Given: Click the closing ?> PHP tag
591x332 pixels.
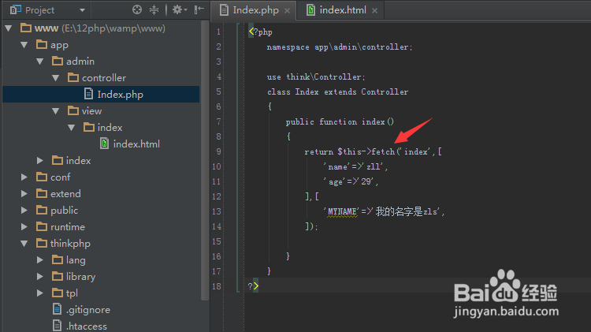Looking at the screenshot, I should click(253, 286).
